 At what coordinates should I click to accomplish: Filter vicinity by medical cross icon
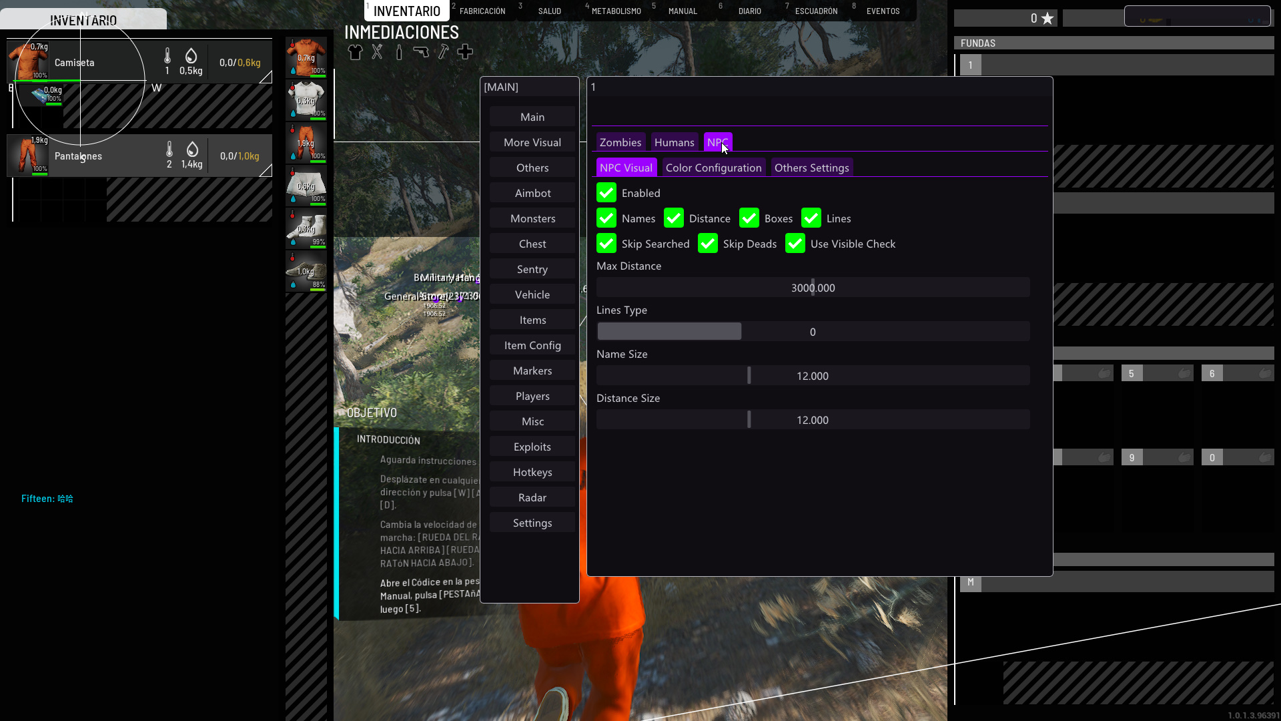pos(465,52)
